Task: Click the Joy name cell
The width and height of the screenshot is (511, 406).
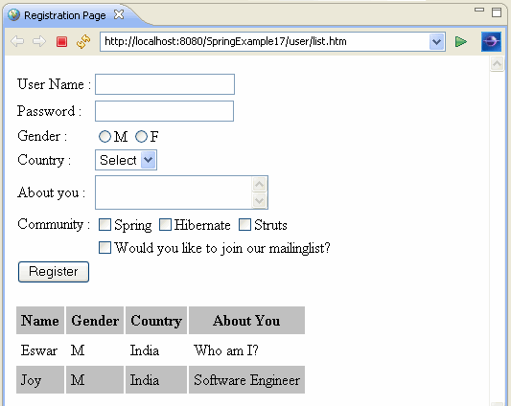Action: [x=40, y=380]
